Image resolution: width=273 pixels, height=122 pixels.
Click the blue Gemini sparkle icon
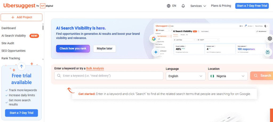156,52
